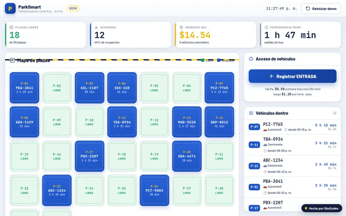Click the blue Ocupada legend swatch
The height and width of the screenshot is (216, 346).
point(218,60)
